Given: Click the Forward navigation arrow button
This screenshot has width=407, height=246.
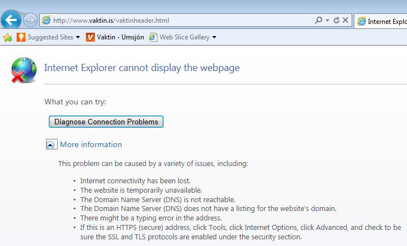Looking at the screenshot, I should point(30,21).
